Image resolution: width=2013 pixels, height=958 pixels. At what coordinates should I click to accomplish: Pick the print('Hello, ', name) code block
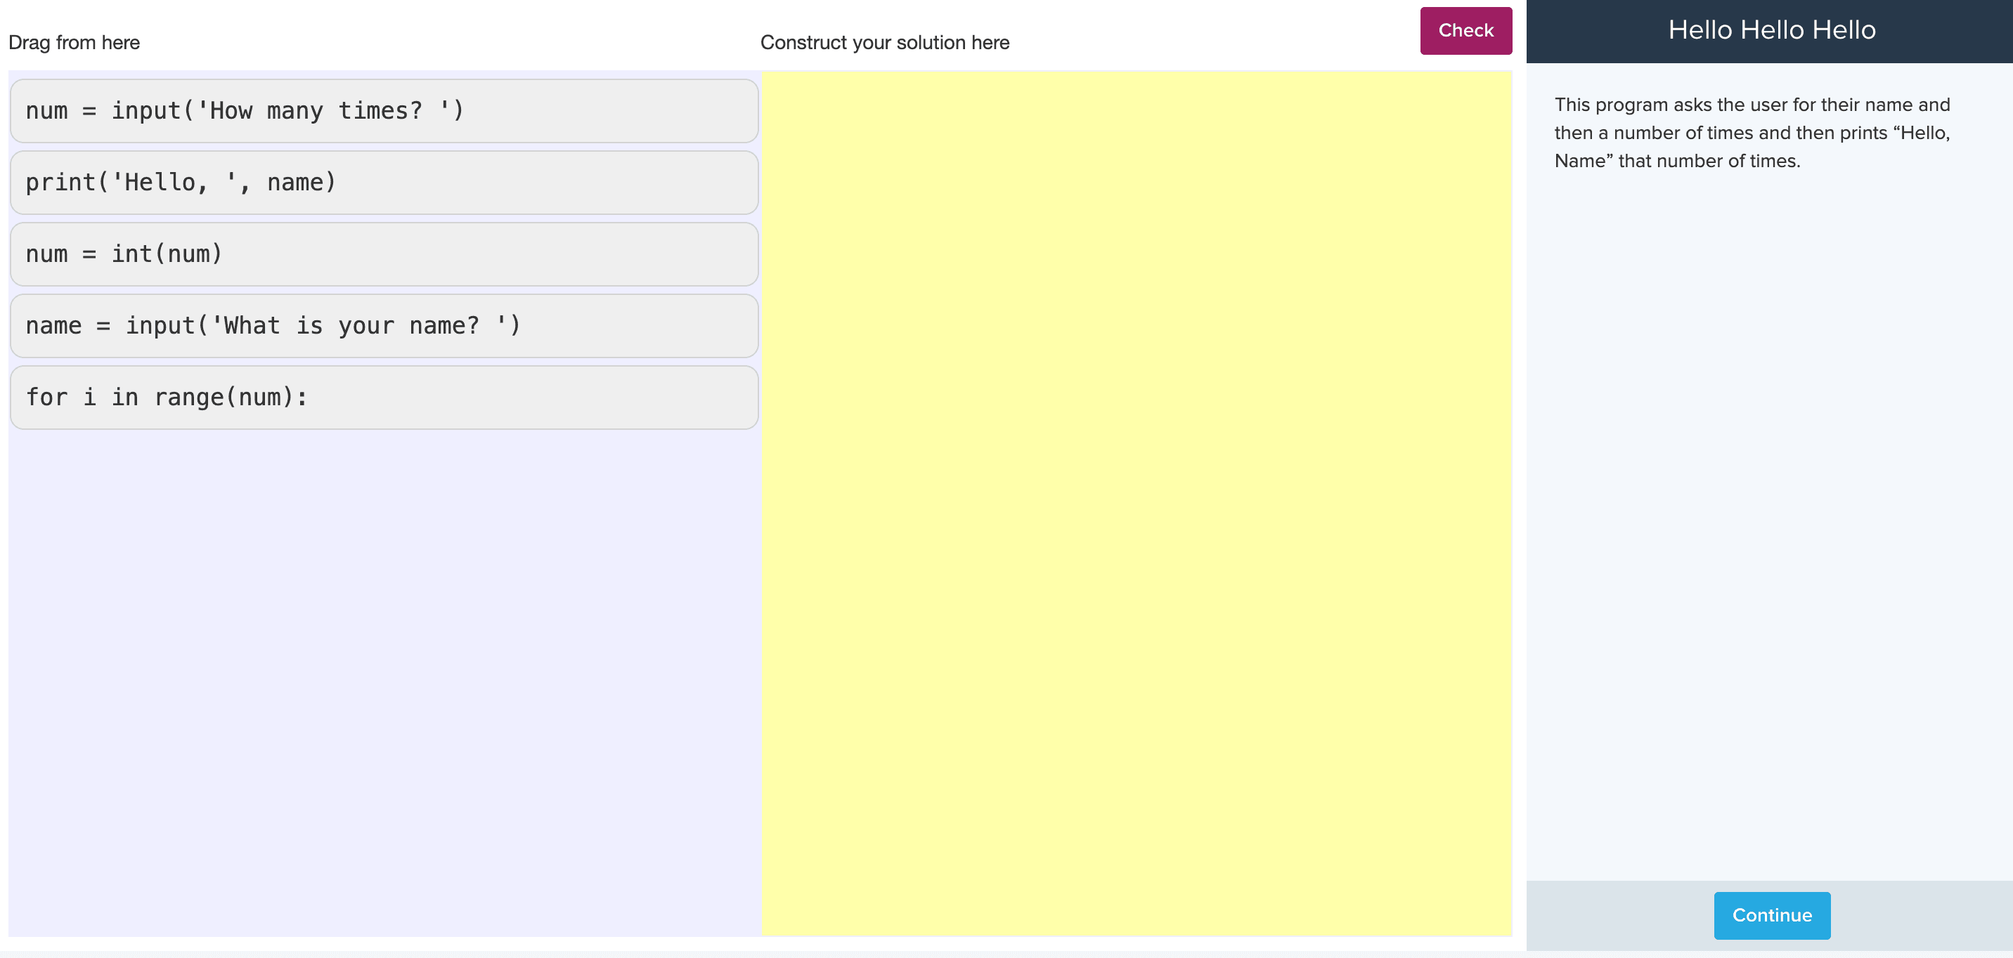pos(384,183)
